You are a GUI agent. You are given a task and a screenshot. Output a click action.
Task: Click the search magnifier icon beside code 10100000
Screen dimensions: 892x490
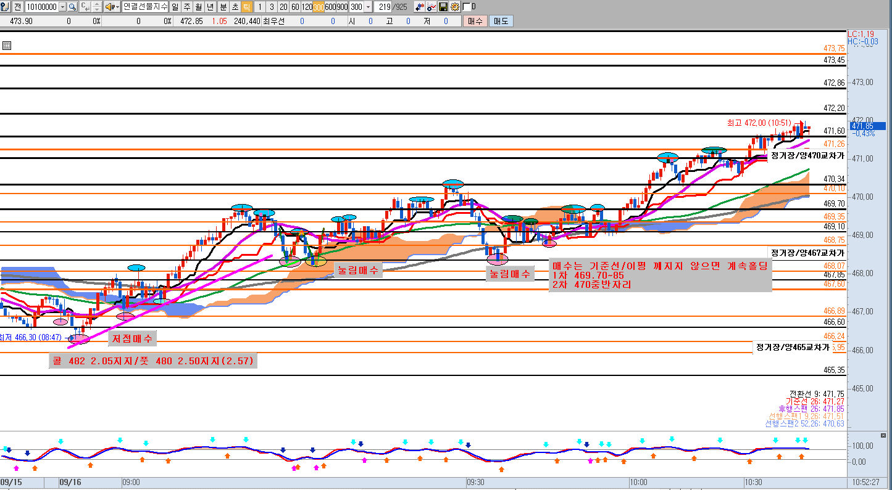tap(72, 7)
